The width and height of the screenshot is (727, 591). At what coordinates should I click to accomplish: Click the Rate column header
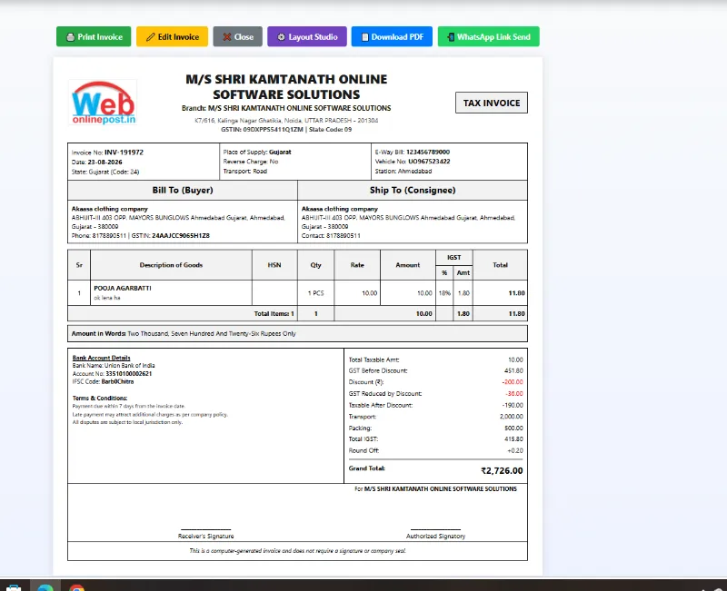357,265
